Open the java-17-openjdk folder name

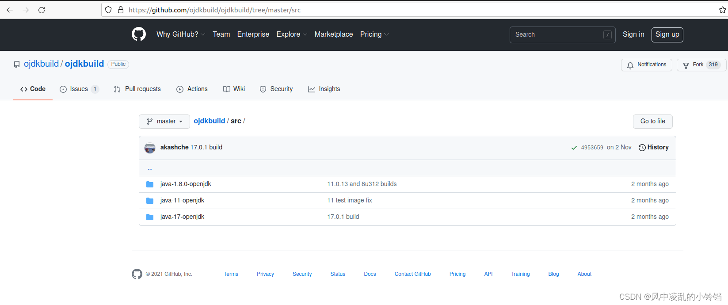182,217
